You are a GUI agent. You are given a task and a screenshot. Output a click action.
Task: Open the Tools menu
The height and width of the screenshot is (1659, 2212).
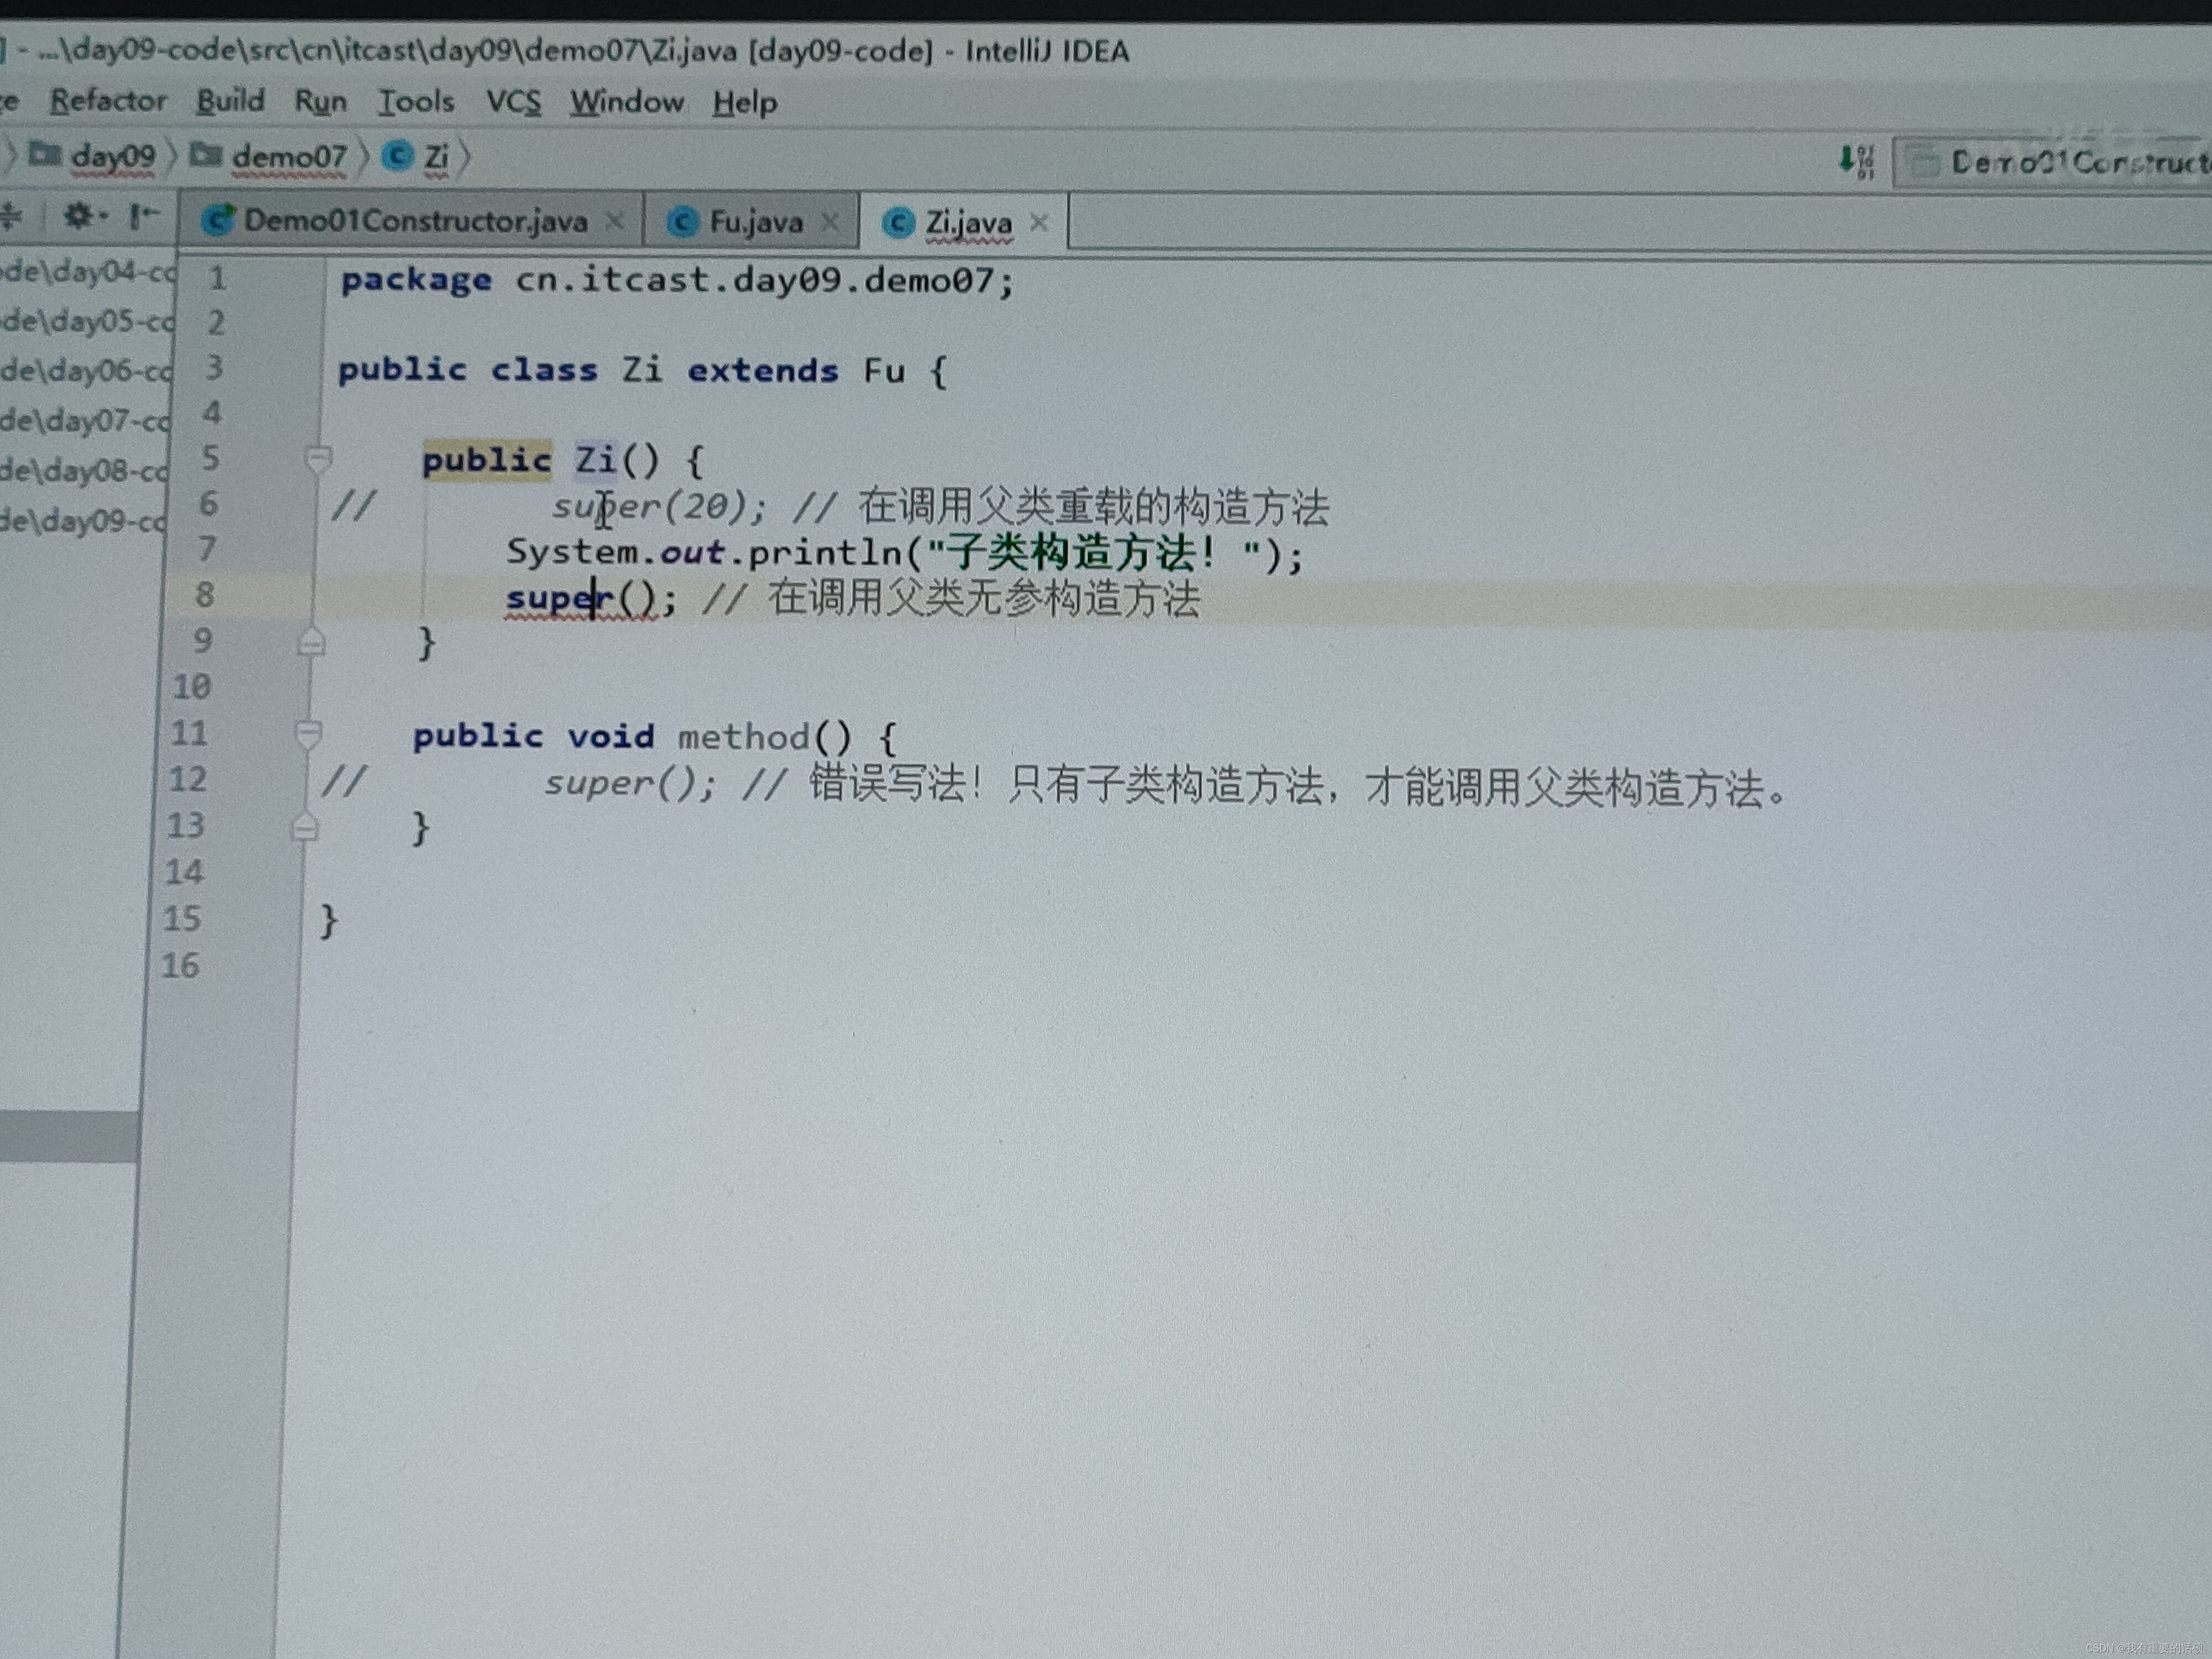point(416,102)
